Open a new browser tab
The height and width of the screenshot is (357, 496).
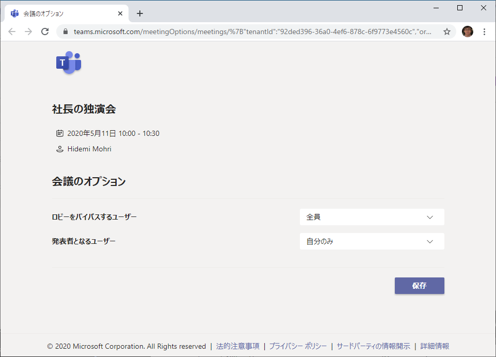coord(139,13)
